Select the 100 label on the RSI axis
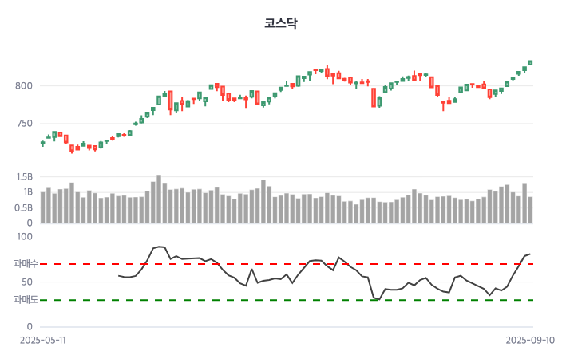Viewport: 562px width, 359px height. (x=25, y=237)
